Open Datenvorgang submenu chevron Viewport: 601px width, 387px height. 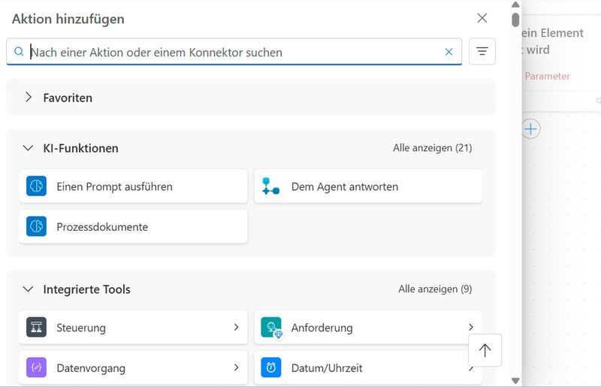click(x=237, y=367)
